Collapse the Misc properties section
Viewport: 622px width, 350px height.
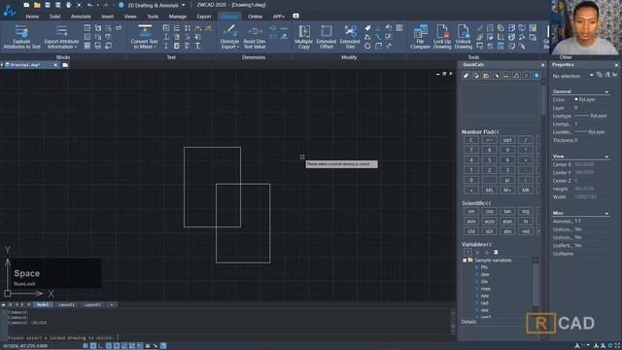click(x=606, y=214)
